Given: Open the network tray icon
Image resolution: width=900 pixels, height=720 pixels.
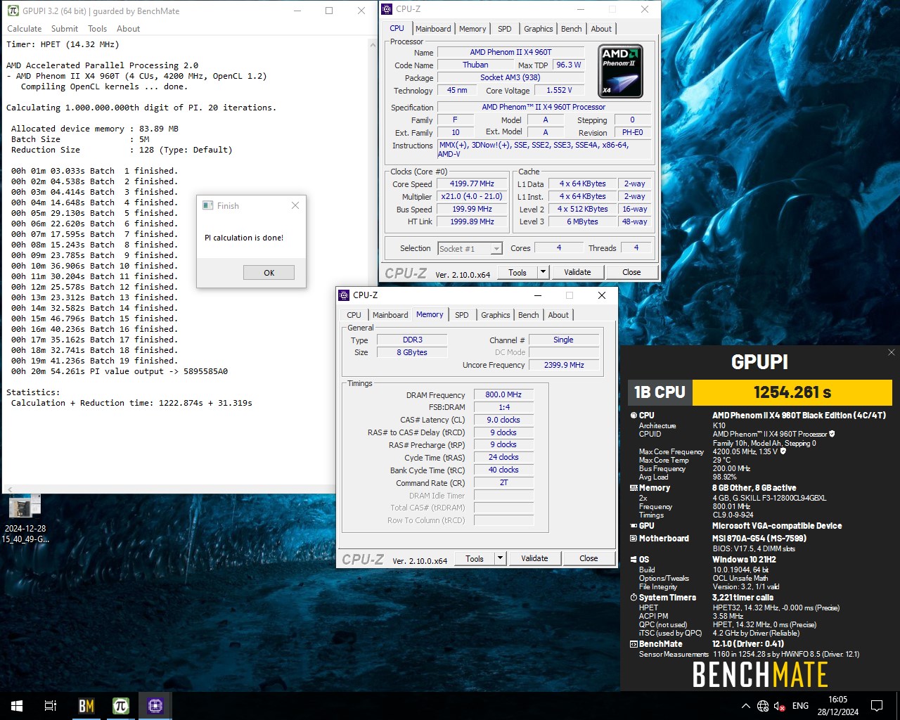Looking at the screenshot, I should tap(763, 706).
